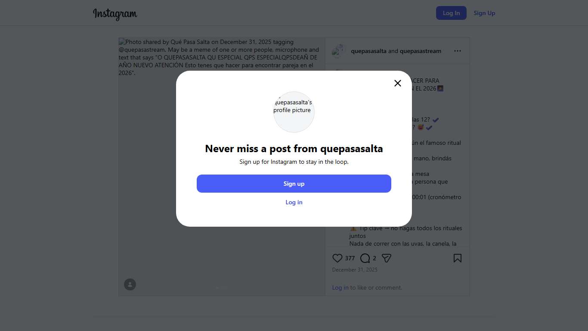Click quepasasalta's profile picture in popup
This screenshot has height=331, width=588.
pyautogui.click(x=294, y=112)
